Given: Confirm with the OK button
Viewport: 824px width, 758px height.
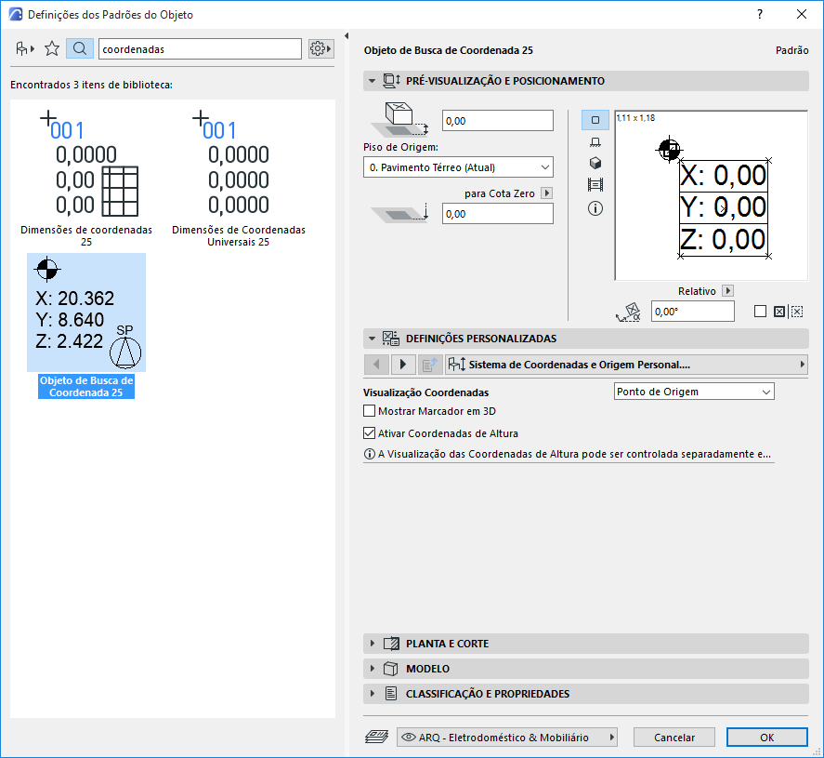Looking at the screenshot, I should (x=766, y=737).
